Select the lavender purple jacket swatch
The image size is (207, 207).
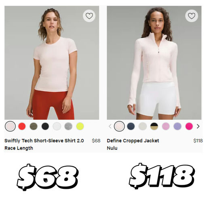pos(177,126)
